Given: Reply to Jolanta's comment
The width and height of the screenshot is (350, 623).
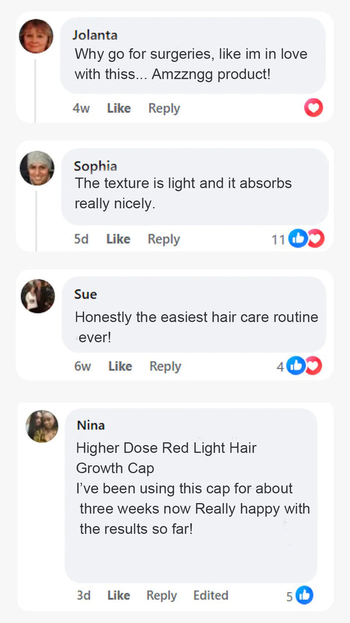Looking at the screenshot, I should click(164, 108).
